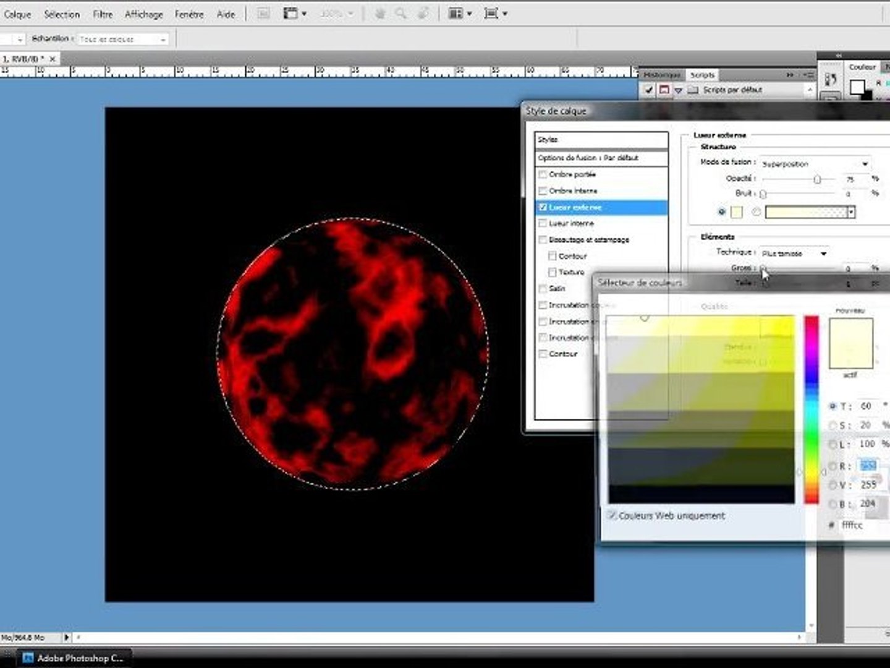Click the Bridge launch icon in top bar
Viewport: 890px width, 668px height.
click(x=263, y=13)
